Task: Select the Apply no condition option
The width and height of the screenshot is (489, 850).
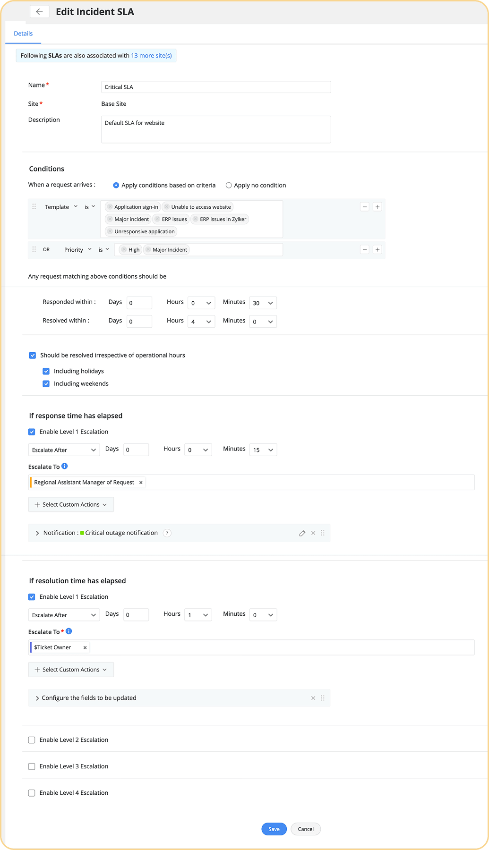Action: click(229, 185)
